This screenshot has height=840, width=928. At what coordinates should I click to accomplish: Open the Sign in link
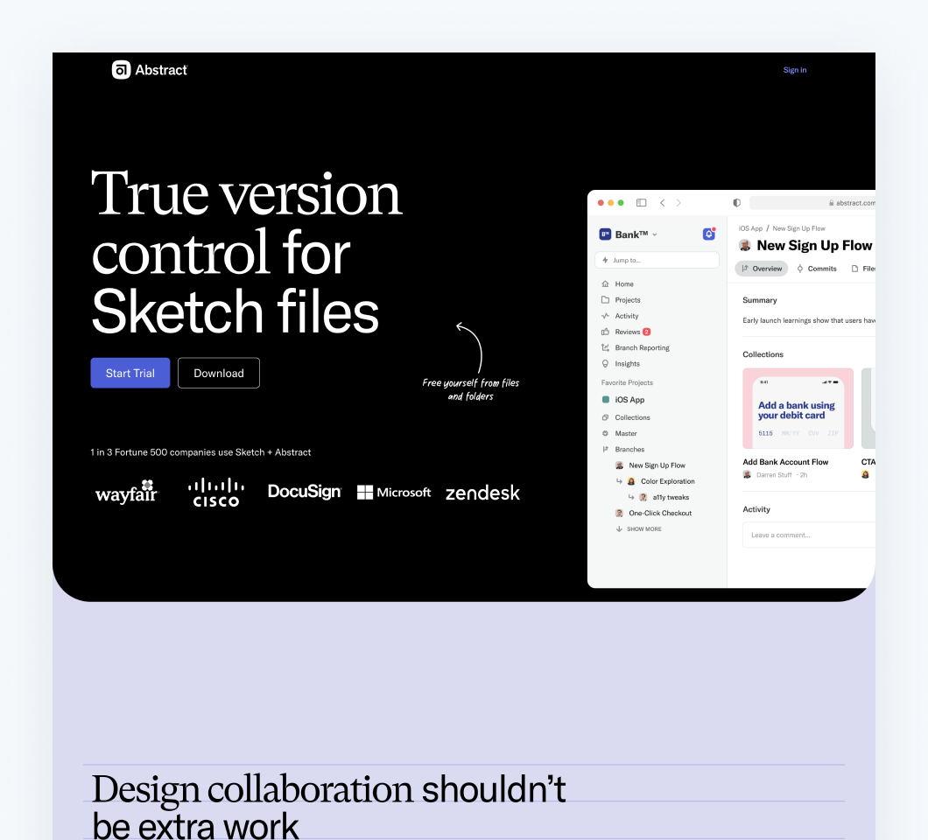tap(794, 70)
